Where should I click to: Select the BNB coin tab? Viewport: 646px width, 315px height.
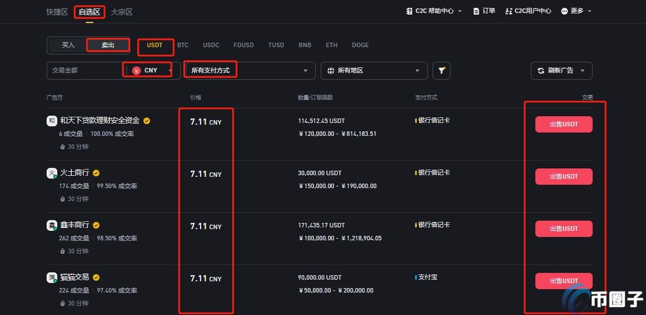click(x=305, y=45)
